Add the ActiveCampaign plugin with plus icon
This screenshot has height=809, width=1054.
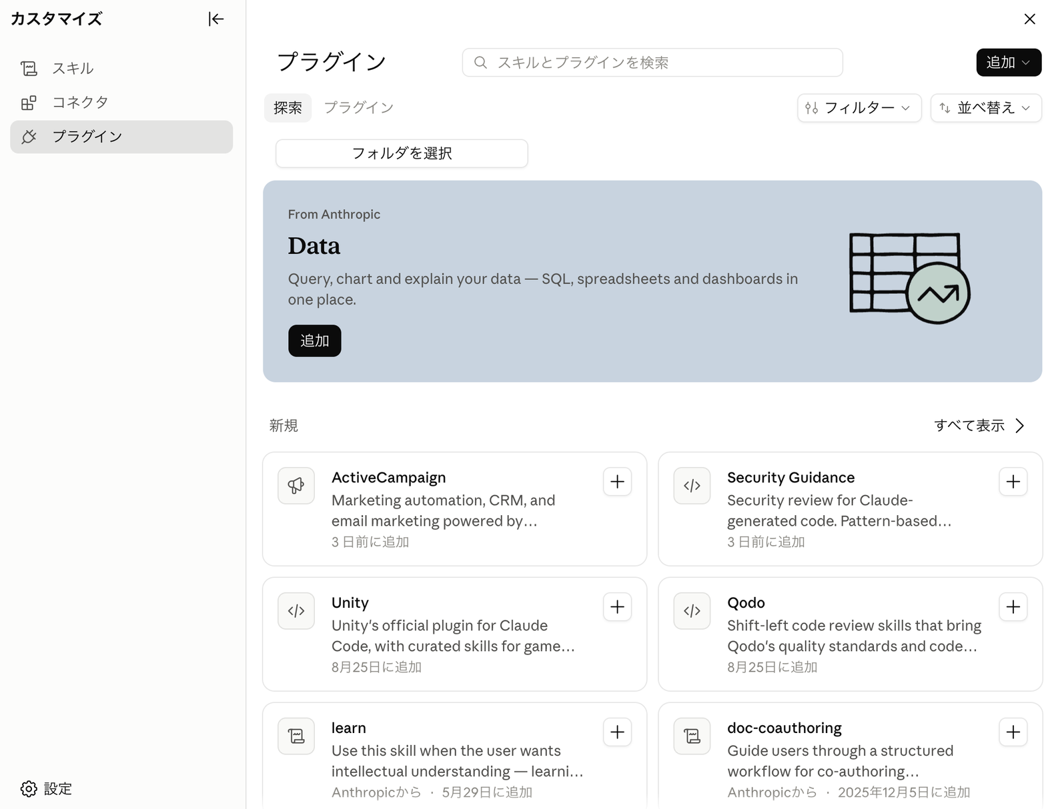pos(618,482)
